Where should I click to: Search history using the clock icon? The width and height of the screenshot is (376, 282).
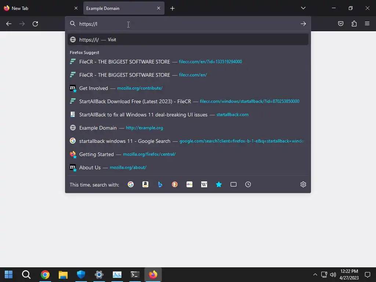click(x=248, y=184)
